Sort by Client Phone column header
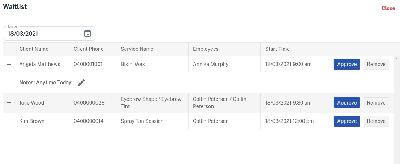405x164 pixels. (89, 49)
